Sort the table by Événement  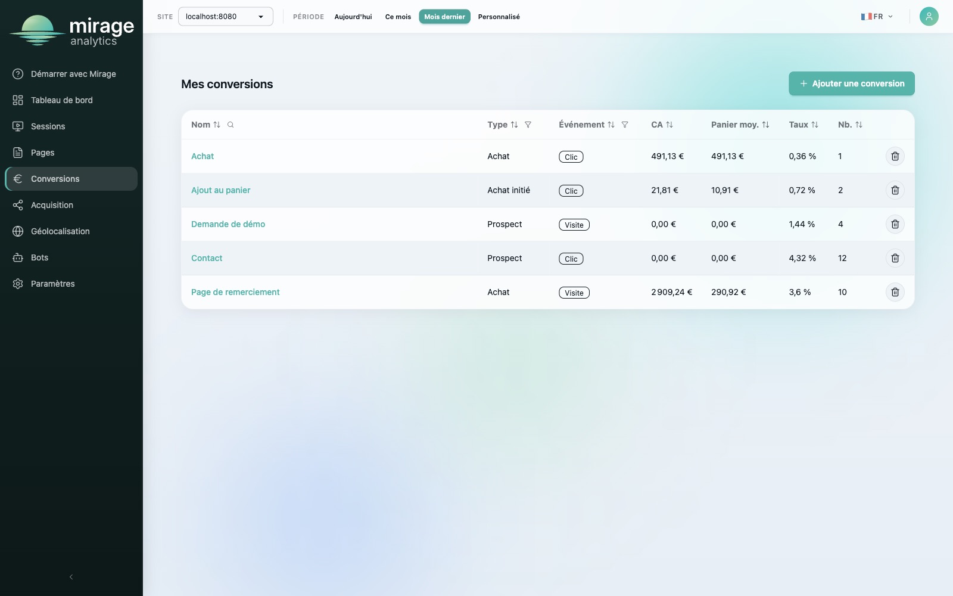point(611,125)
